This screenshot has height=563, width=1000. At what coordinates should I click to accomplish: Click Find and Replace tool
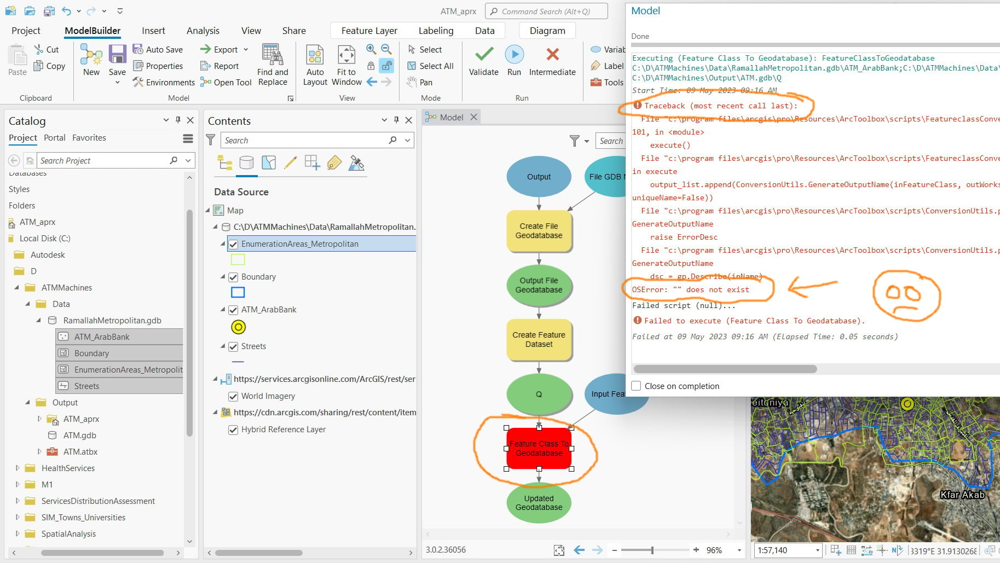click(x=273, y=65)
